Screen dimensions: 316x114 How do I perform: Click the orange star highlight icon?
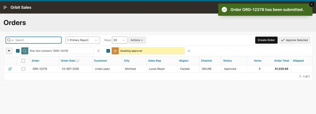tap(115, 51)
